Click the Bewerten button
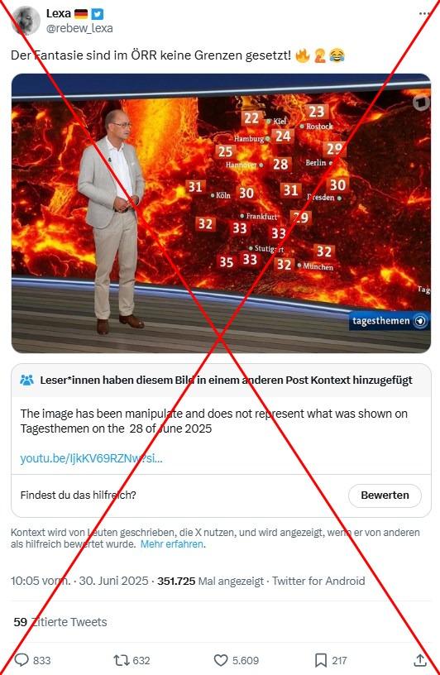 [385, 495]
